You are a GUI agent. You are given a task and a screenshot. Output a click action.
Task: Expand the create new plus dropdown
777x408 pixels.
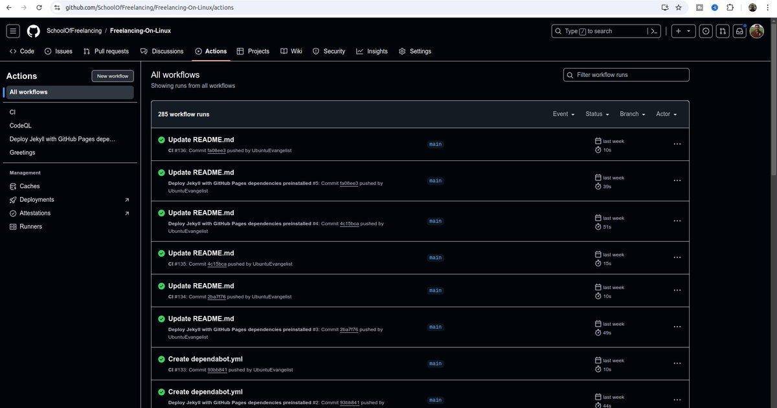683,31
